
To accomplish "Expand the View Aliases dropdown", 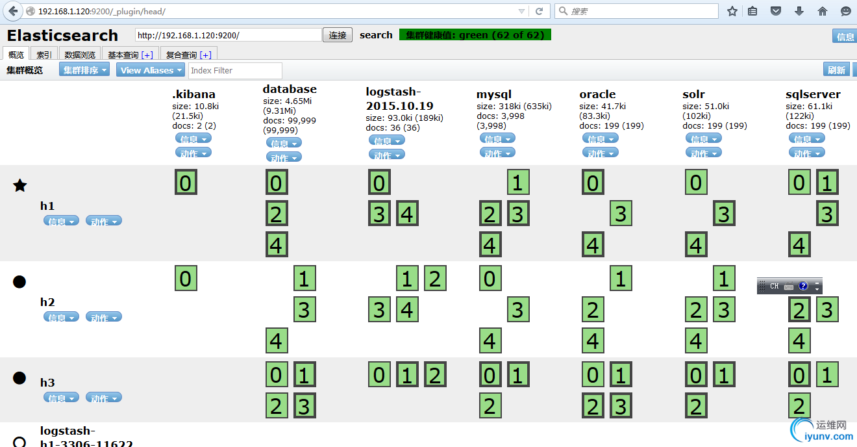I will point(151,70).
